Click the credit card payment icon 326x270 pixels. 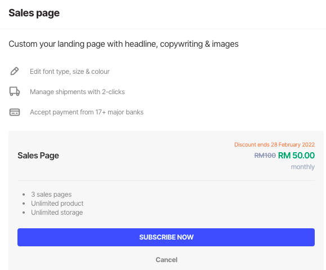pyautogui.click(x=15, y=112)
